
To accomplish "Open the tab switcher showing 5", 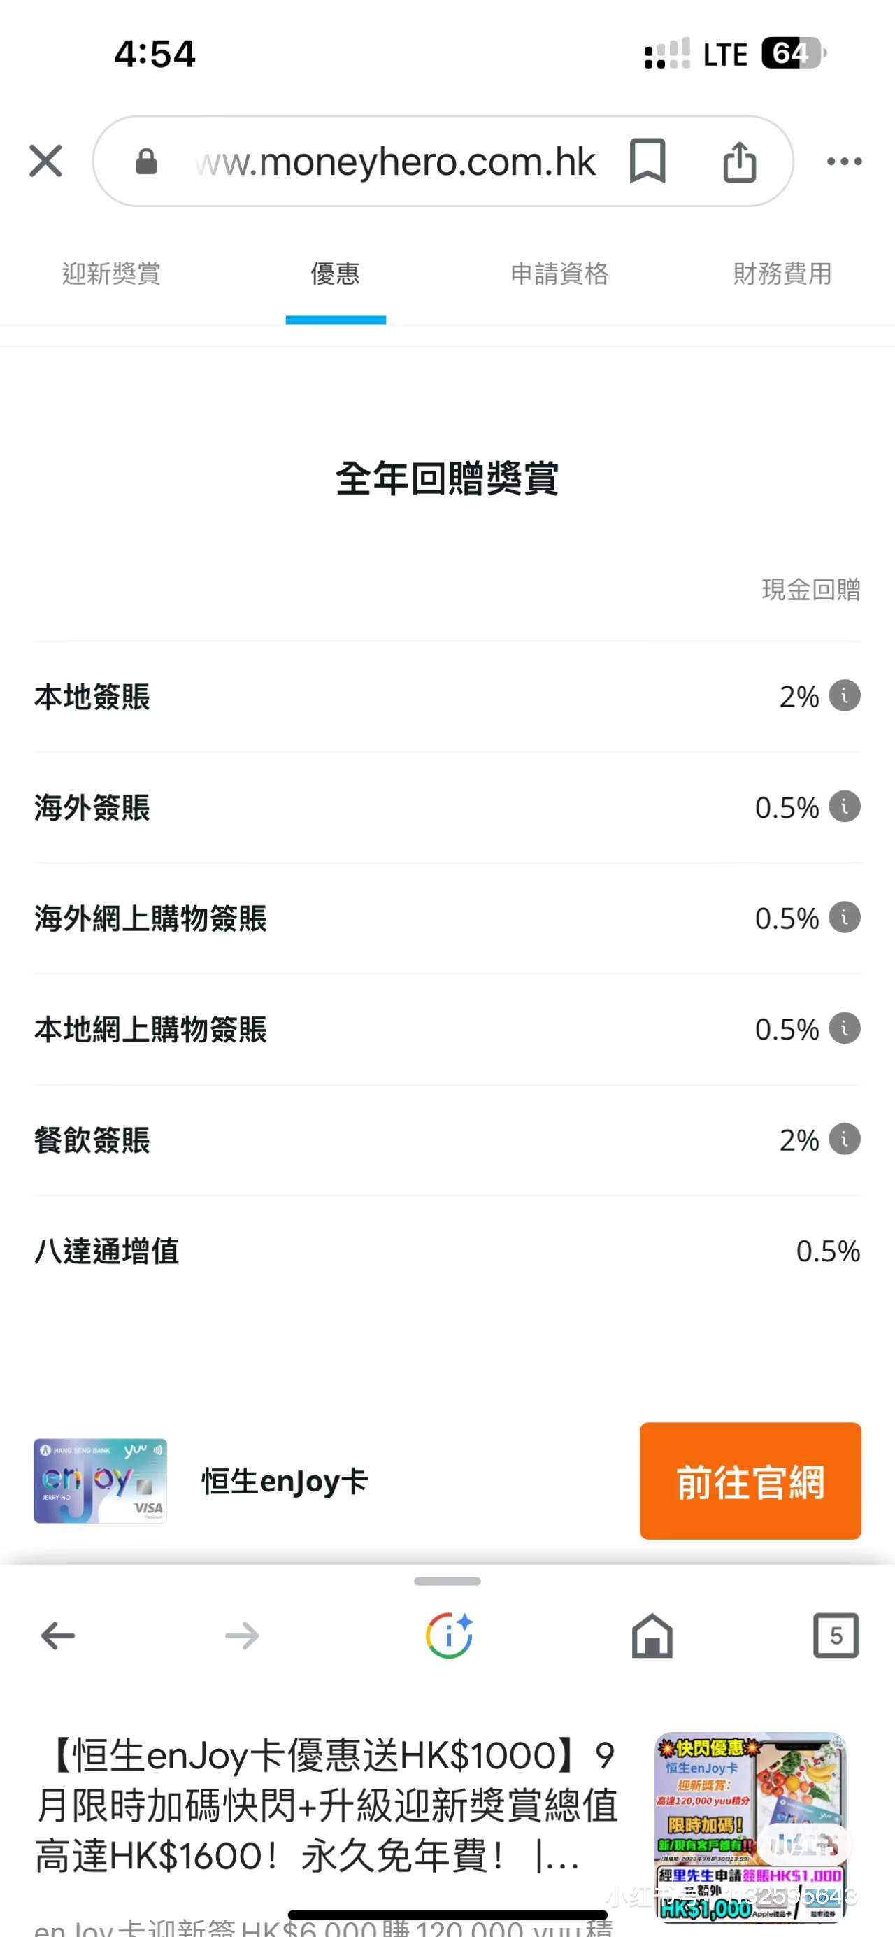I will click(x=836, y=1636).
